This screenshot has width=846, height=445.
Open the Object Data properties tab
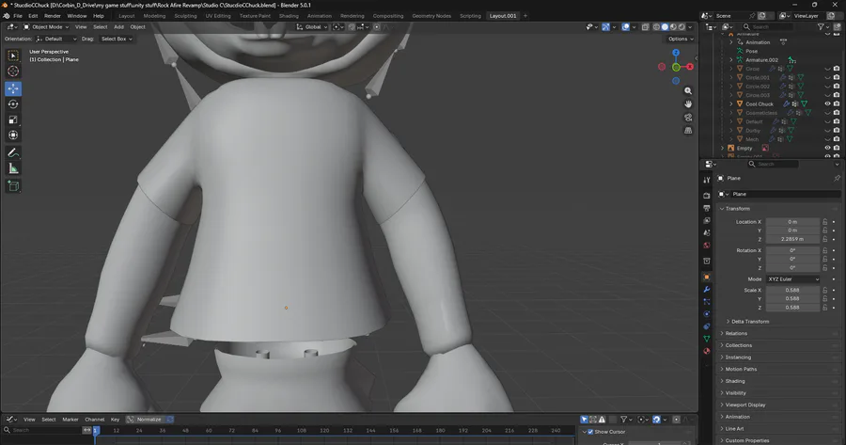pyautogui.click(x=707, y=339)
